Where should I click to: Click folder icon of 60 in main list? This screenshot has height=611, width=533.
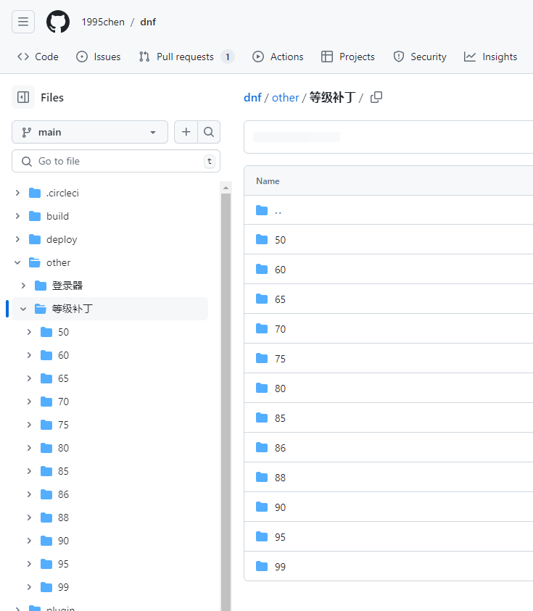pos(262,269)
